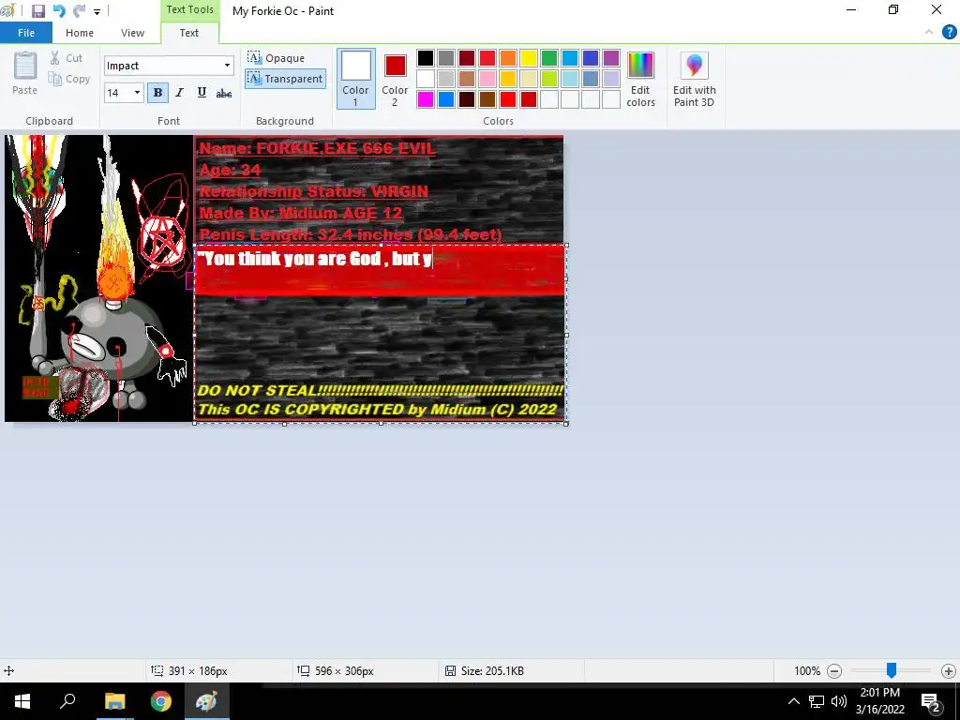The height and width of the screenshot is (720, 960).
Task: Click the Redo arrow icon
Action: (79, 11)
